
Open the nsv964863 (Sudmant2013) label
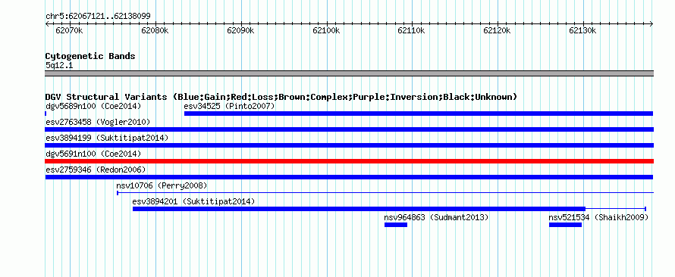(x=437, y=217)
